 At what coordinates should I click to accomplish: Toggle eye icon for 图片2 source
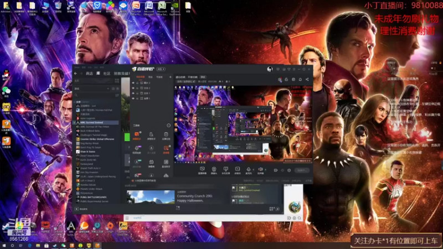click(x=133, y=83)
